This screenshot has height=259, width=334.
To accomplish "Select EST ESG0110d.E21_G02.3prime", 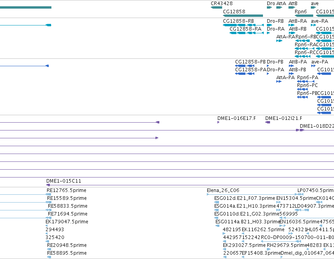I will click(246, 214).
